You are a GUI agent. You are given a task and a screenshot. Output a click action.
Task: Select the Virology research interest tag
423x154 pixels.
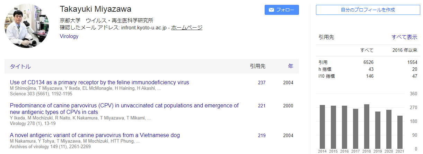69,36
